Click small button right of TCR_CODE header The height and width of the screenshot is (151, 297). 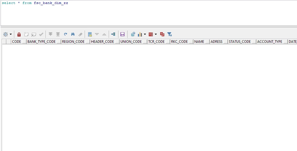168,42
